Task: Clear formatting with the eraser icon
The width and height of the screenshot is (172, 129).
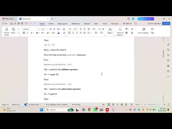Action: coord(64,29)
